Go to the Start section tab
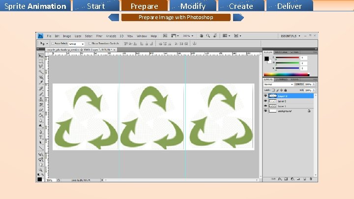 point(96,5)
